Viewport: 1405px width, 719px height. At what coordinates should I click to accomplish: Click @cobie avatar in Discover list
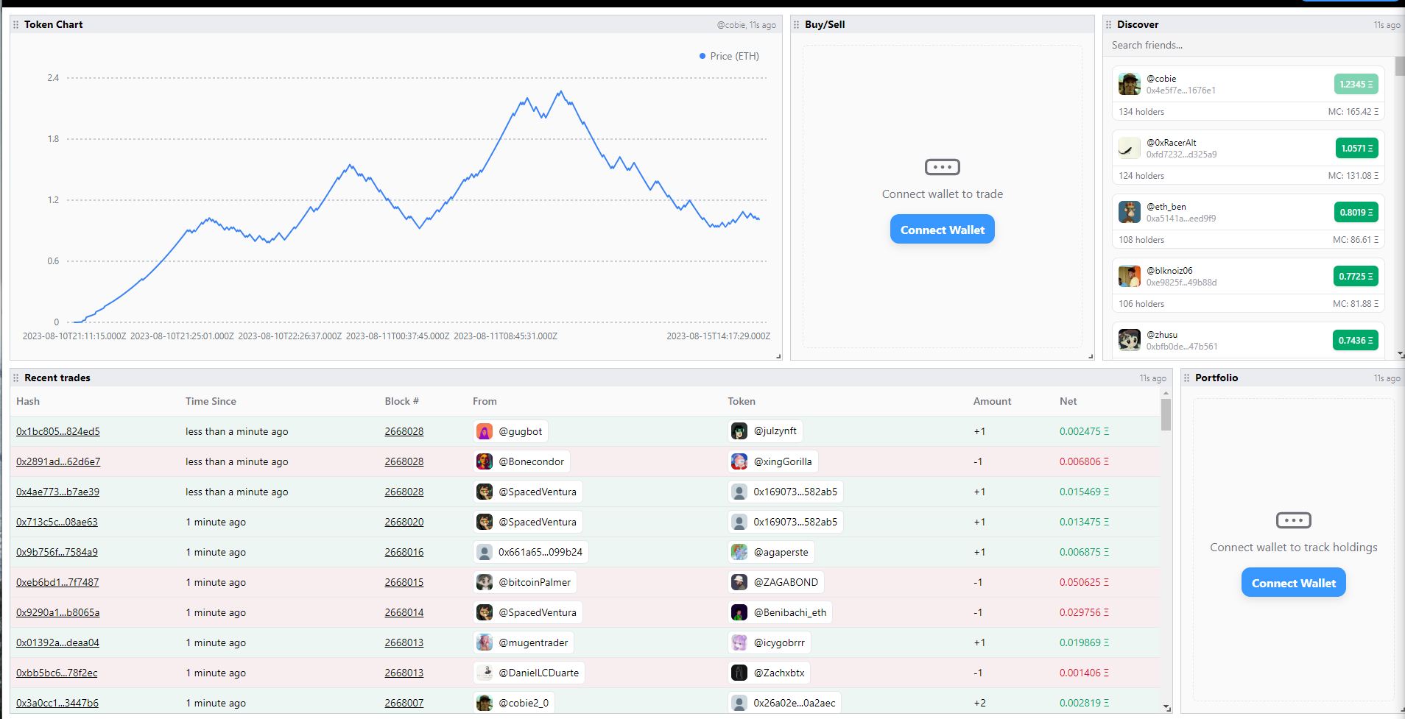pyautogui.click(x=1130, y=84)
